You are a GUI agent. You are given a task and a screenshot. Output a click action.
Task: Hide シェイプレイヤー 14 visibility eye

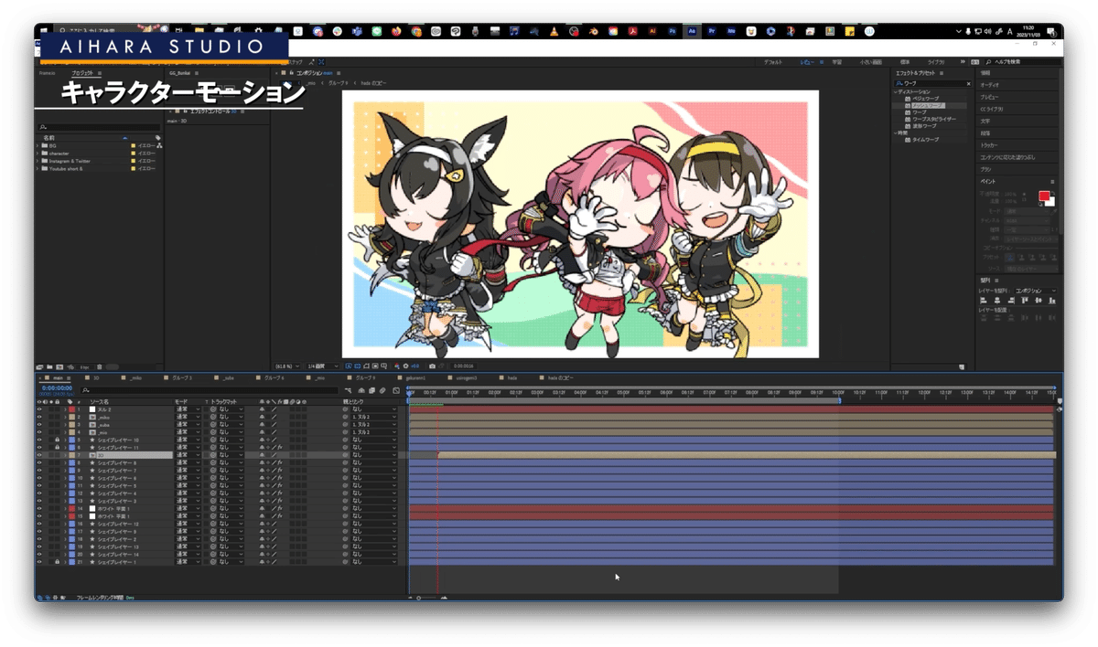click(39, 555)
